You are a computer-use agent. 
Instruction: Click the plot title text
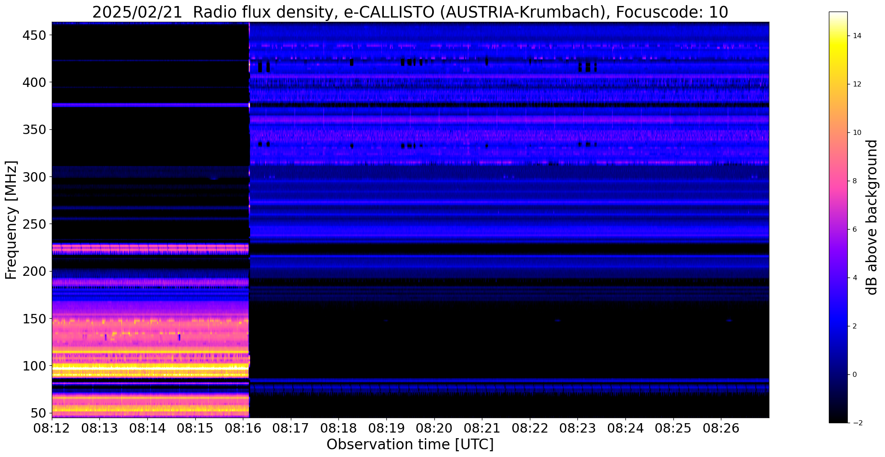pyautogui.click(x=410, y=12)
